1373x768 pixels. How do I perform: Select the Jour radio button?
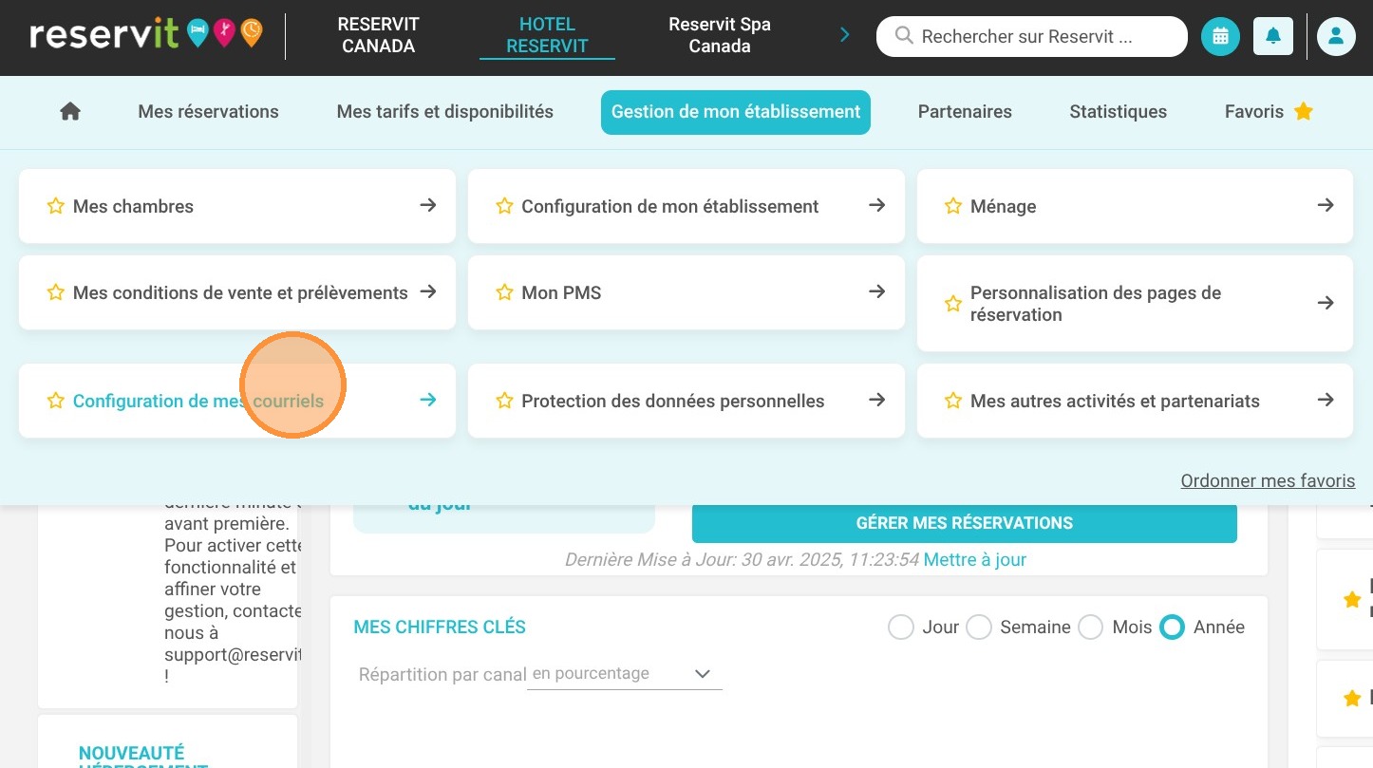pos(900,628)
